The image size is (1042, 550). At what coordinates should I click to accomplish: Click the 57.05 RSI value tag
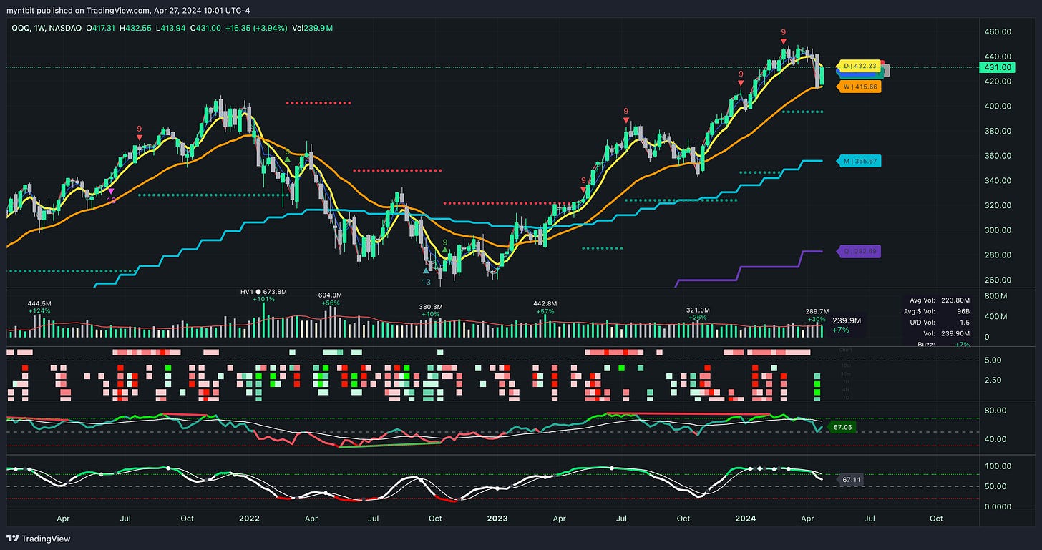click(x=841, y=427)
